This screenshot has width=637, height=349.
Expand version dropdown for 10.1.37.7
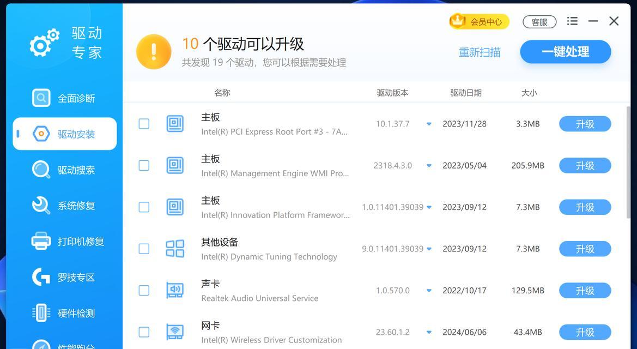(429, 124)
